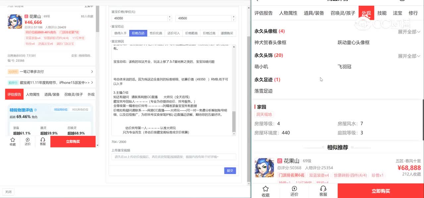Select the 值得入手 conclusion option
The width and height of the screenshot is (424, 198).
point(120,33)
